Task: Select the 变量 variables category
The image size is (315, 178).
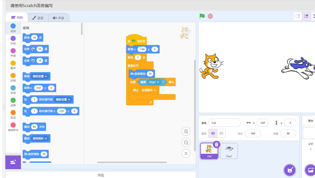Action: [x=13, y=115]
